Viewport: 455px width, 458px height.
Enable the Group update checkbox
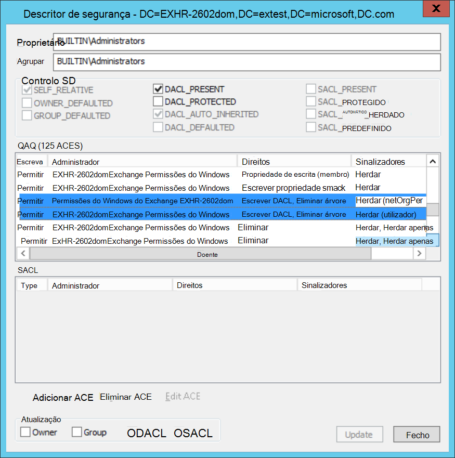tap(76, 431)
